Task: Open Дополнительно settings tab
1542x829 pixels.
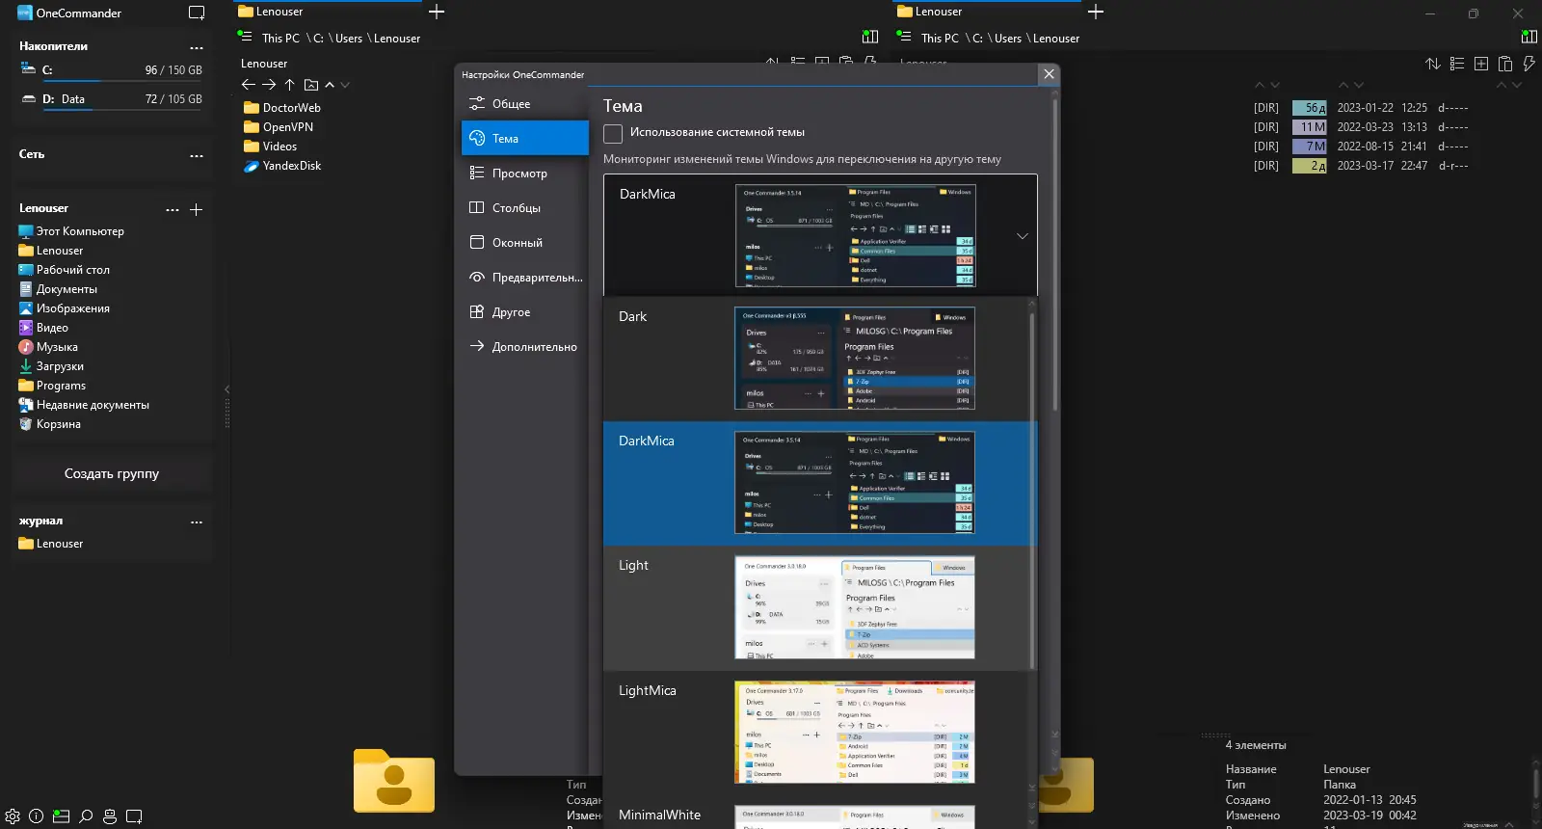Action: pos(525,347)
